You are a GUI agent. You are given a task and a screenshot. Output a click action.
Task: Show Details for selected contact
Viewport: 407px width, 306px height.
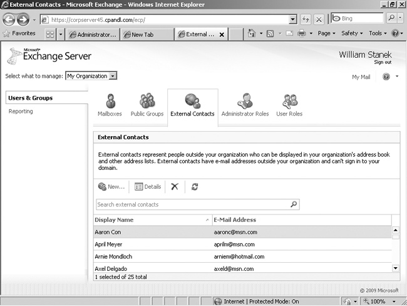point(148,187)
